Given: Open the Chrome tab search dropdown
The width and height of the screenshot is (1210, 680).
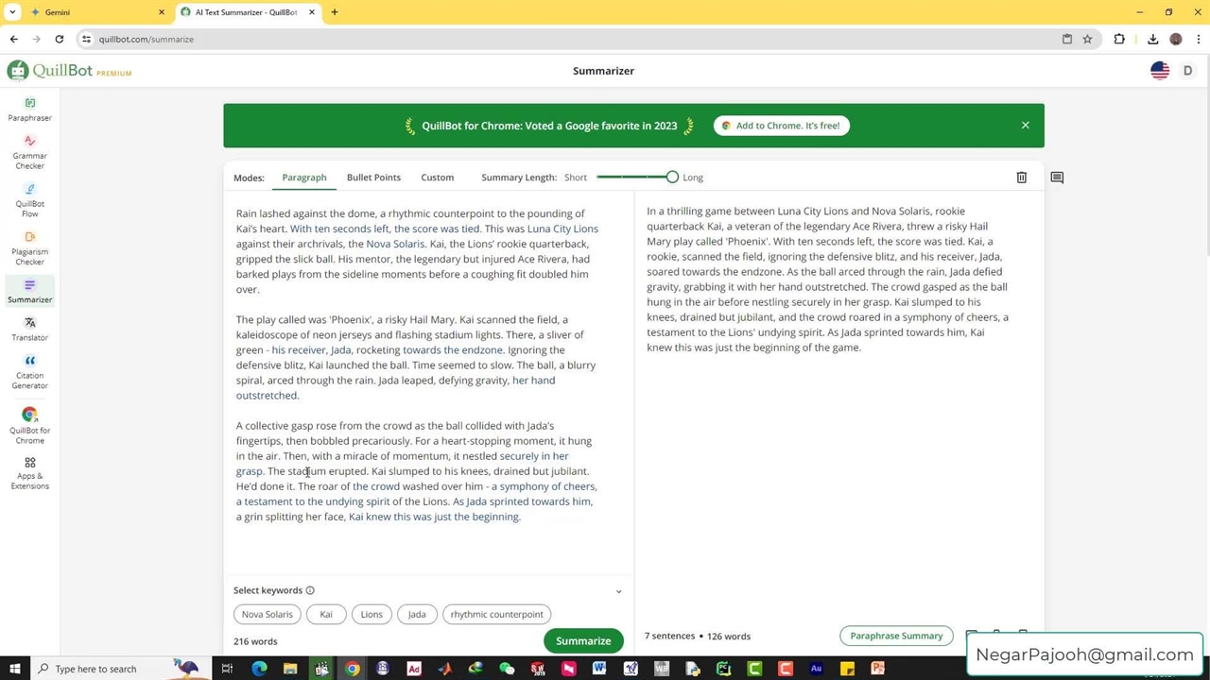Looking at the screenshot, I should coord(13,12).
